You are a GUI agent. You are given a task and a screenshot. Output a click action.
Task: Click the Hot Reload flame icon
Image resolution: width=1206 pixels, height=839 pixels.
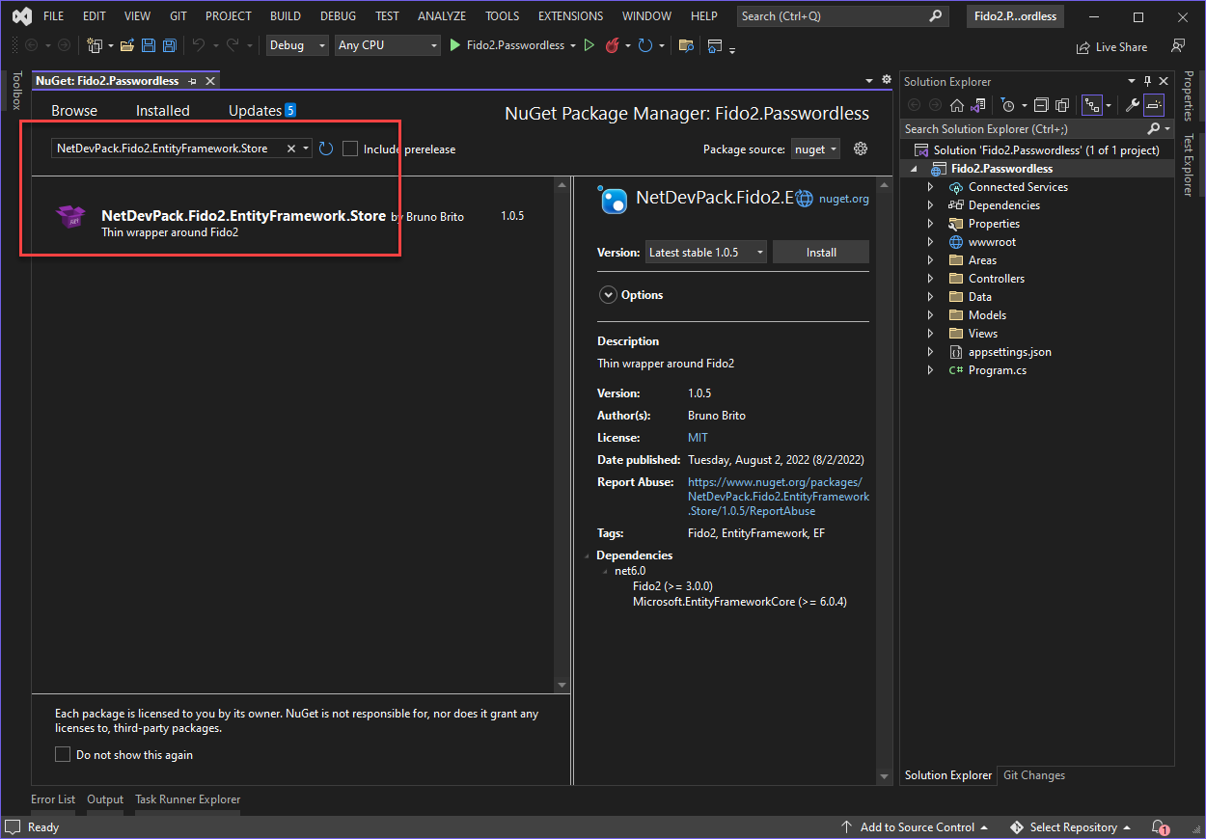612,45
